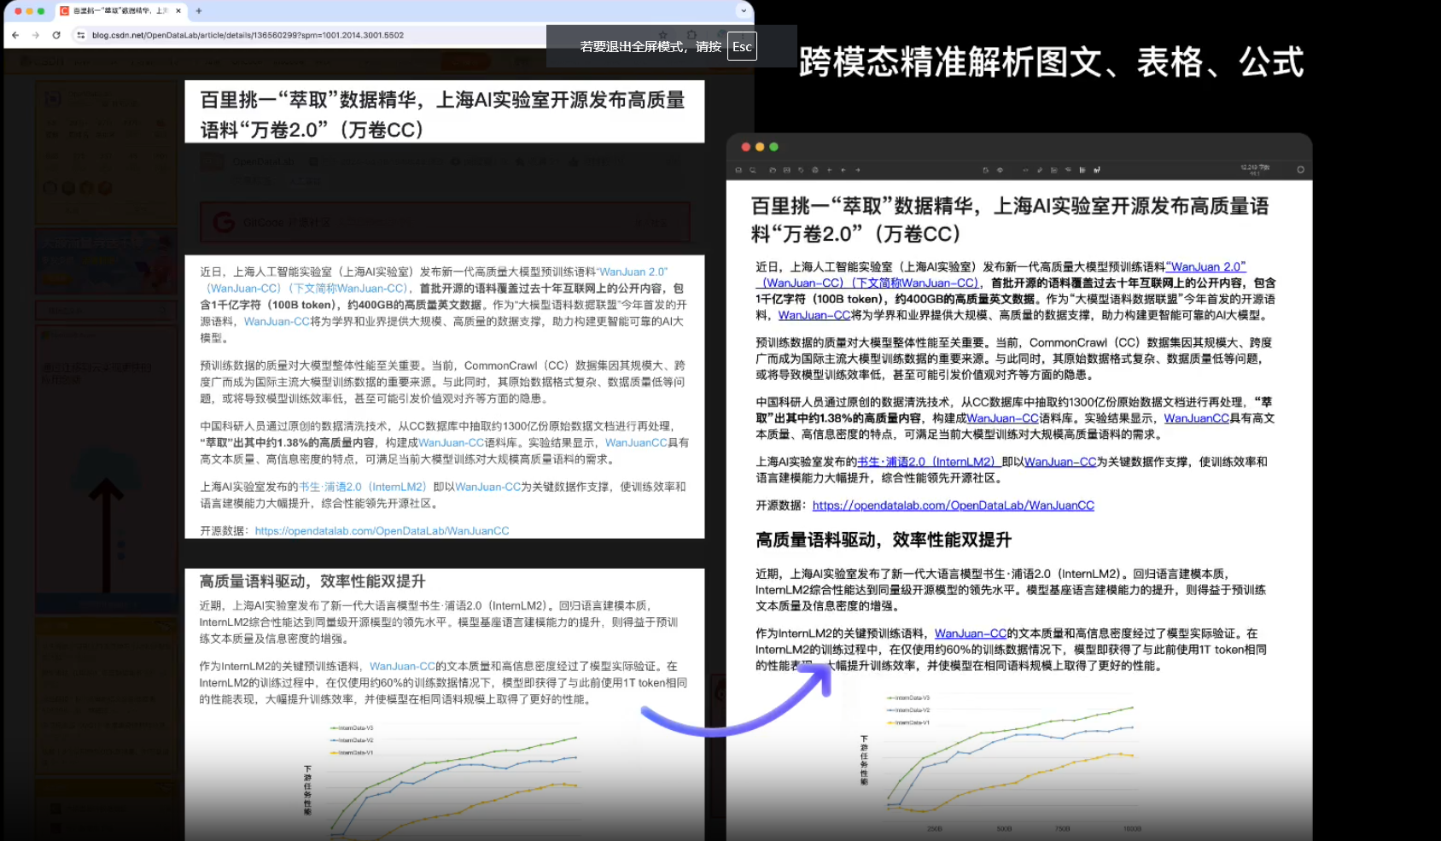Image resolution: width=1441 pixels, height=841 pixels.
Task: Click the chart icon in the editor toolbar
Action: (x=1097, y=170)
